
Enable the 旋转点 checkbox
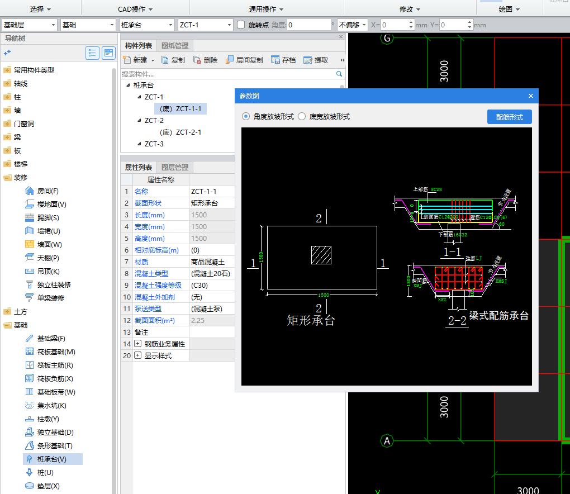coord(241,25)
